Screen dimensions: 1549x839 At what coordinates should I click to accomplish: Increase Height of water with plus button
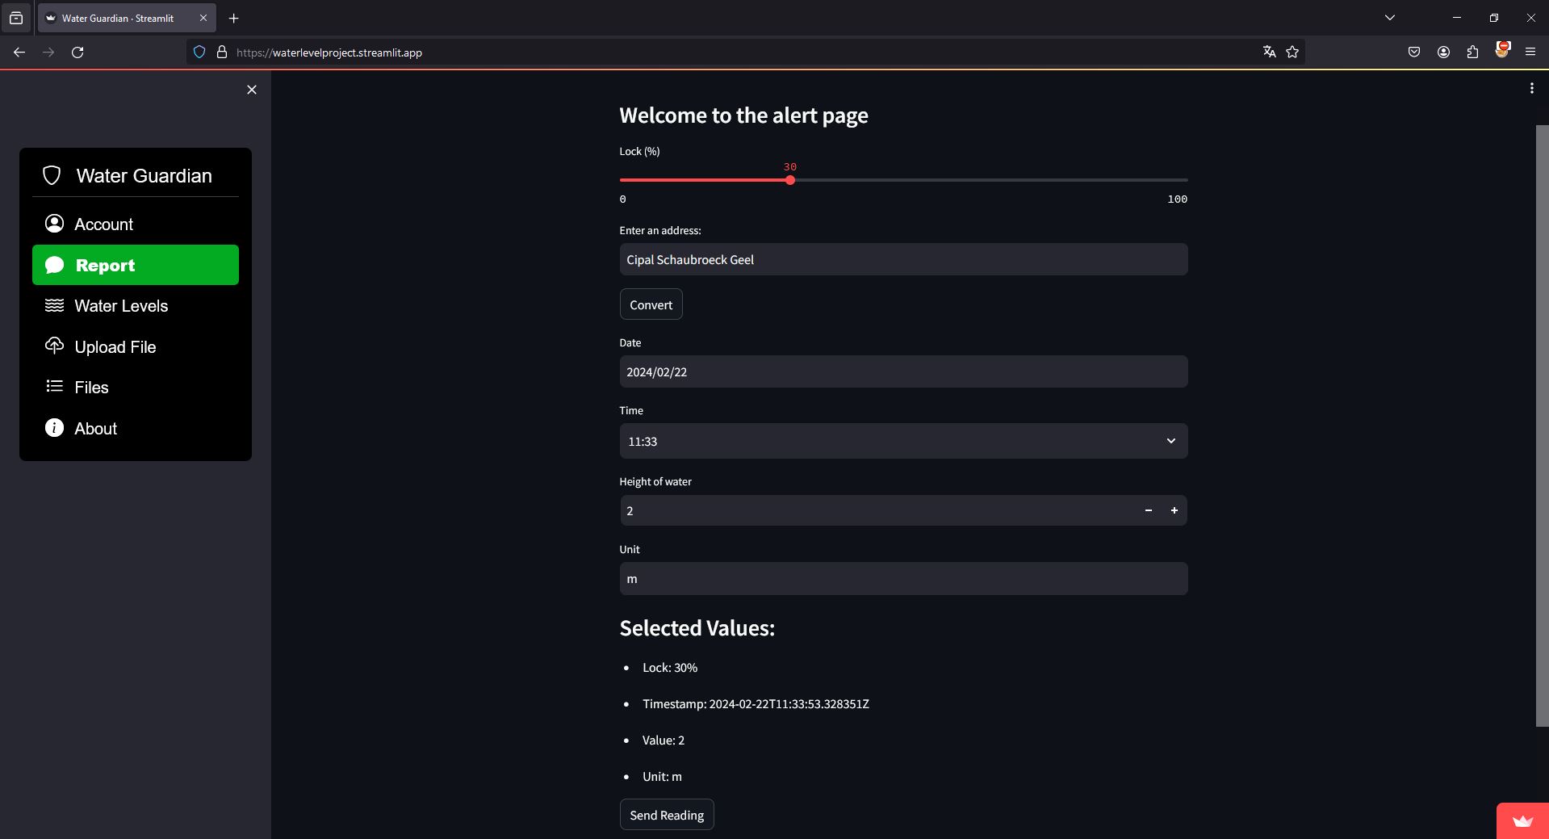(1174, 511)
